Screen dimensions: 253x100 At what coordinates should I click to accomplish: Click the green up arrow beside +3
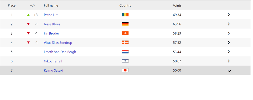(x=28, y=15)
